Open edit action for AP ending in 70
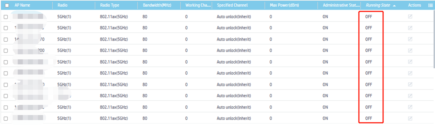 (410, 39)
